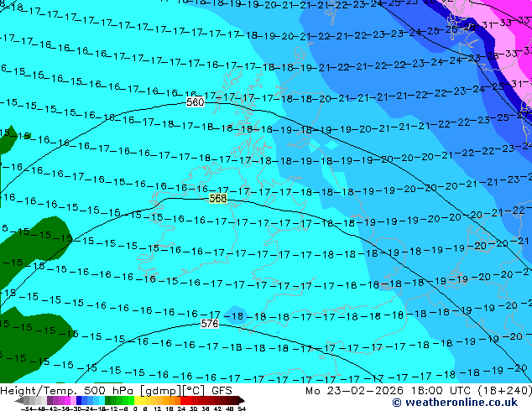Image resolution: width=532 pixels, height=411 pixels.
Task: Pick the yellow swatch in the temperature legend
Action: (x=137, y=400)
